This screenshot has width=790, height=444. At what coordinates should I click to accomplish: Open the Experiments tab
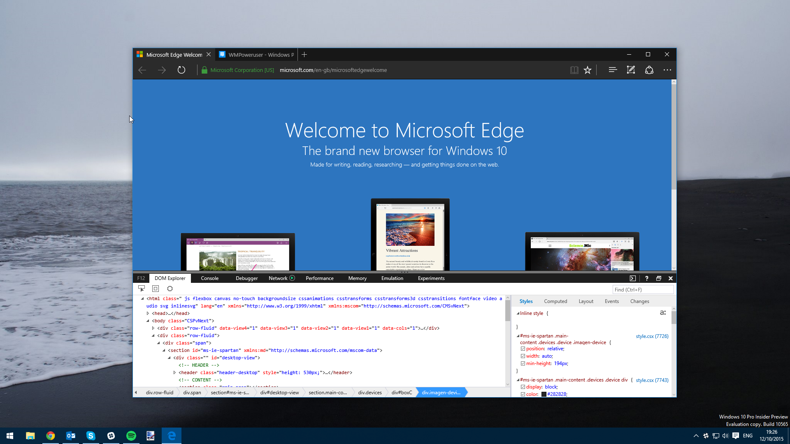tap(431, 278)
